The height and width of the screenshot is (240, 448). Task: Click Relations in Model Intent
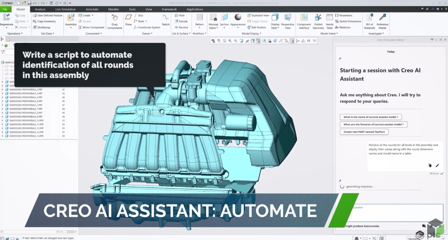click(x=342, y=27)
